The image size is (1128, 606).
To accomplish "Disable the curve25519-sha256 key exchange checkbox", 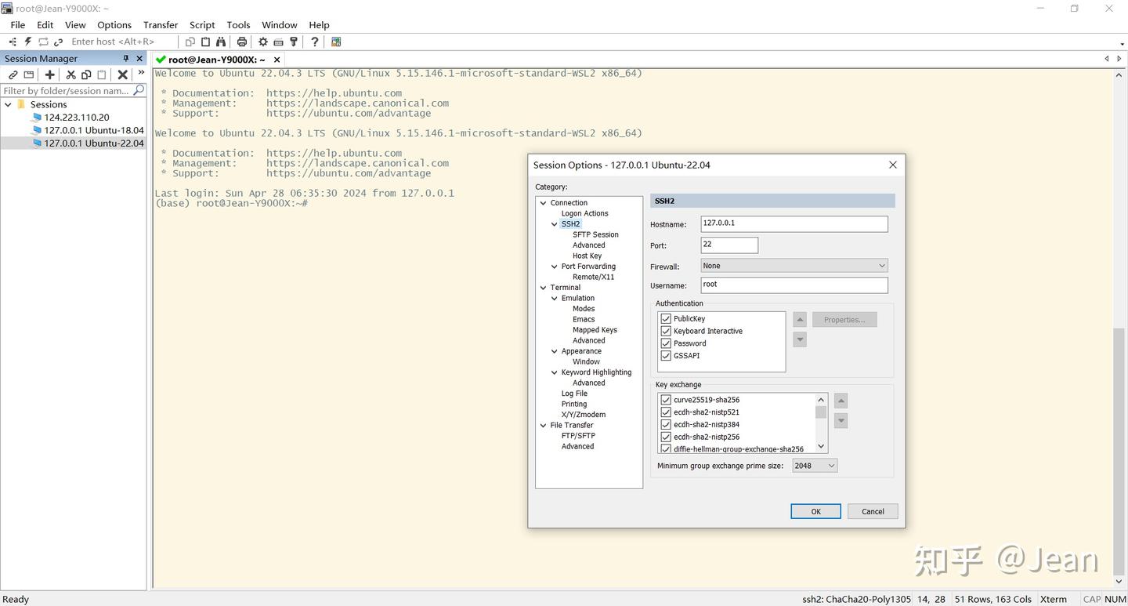I will click(666, 400).
